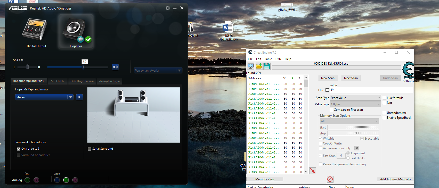Open Realtek Audio Manager settings gear
Image resolution: width=439 pixels, height=188 pixels.
point(168,8)
